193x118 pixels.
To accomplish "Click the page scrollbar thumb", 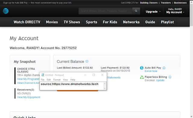I will [191, 15].
